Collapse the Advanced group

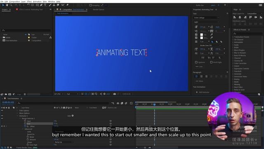[x=23, y=129]
